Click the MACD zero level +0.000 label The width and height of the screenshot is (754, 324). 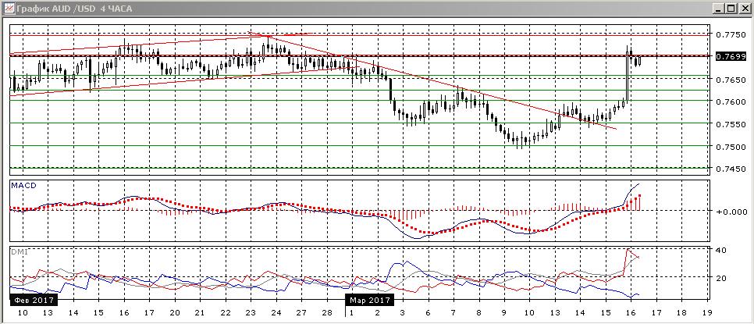(731, 211)
